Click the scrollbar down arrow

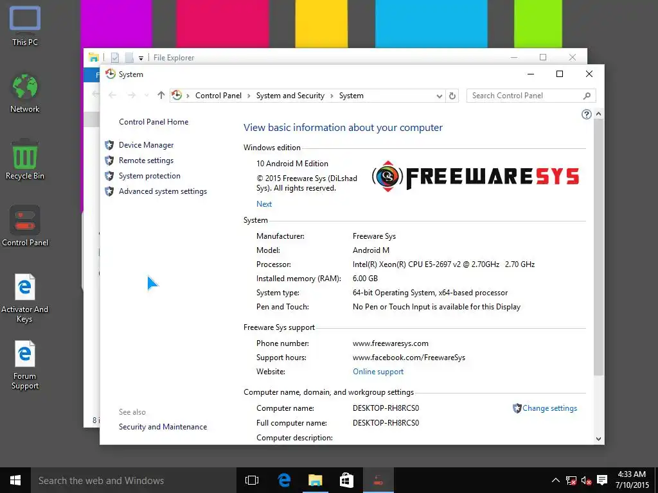(599, 439)
